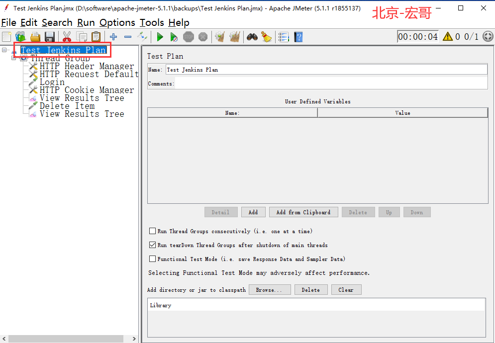Image resolution: width=495 pixels, height=343 pixels.
Task: Select Test Jenkins Plan tree node
Action: tap(64, 50)
